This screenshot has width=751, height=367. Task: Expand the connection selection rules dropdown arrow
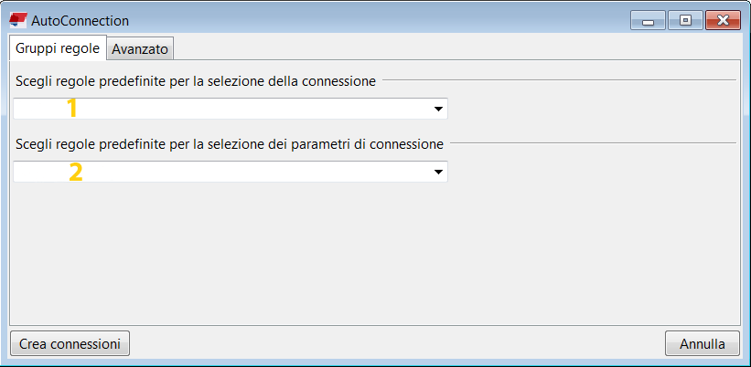(438, 110)
